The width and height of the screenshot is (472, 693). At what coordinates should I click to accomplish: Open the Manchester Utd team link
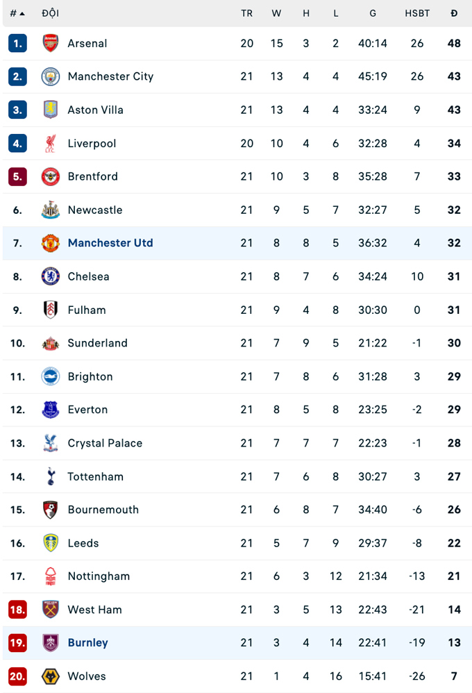(x=110, y=243)
